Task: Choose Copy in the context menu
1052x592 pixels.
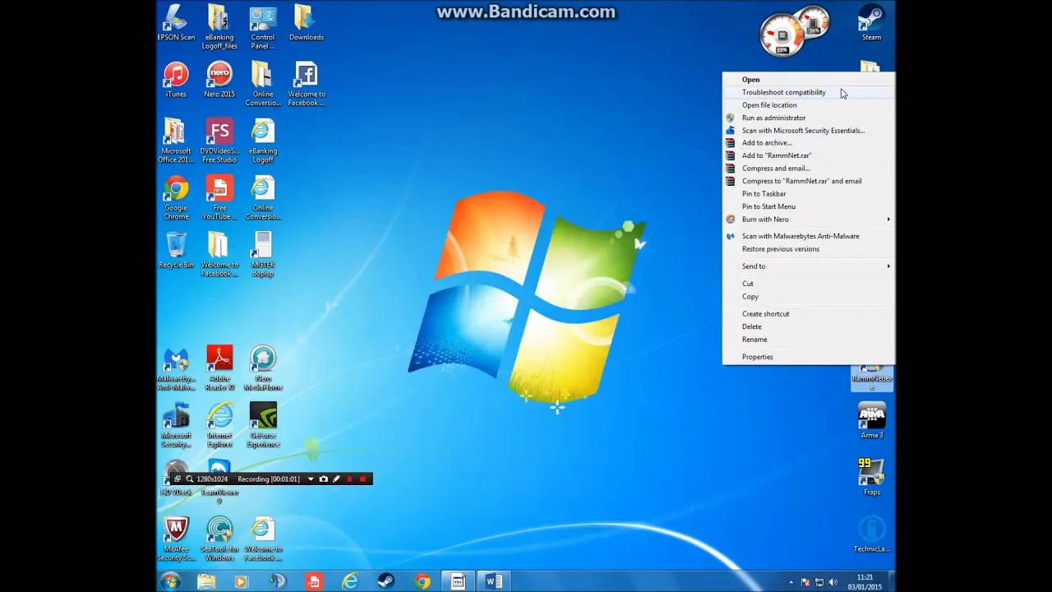Action: point(809,297)
